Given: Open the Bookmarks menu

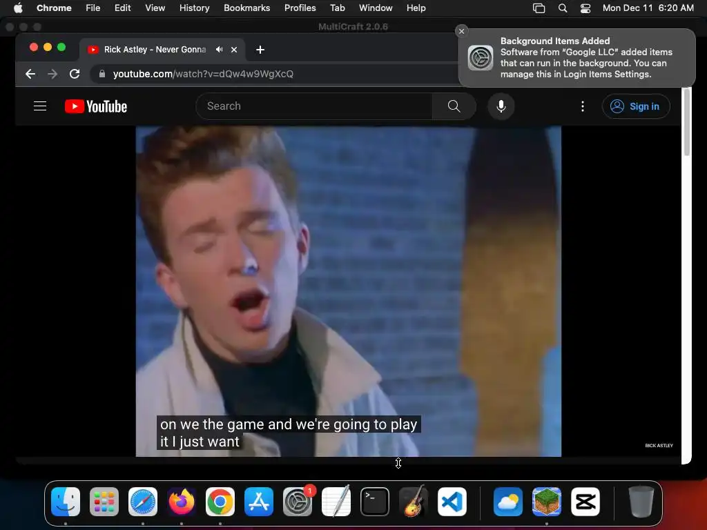Looking at the screenshot, I should pyautogui.click(x=247, y=8).
